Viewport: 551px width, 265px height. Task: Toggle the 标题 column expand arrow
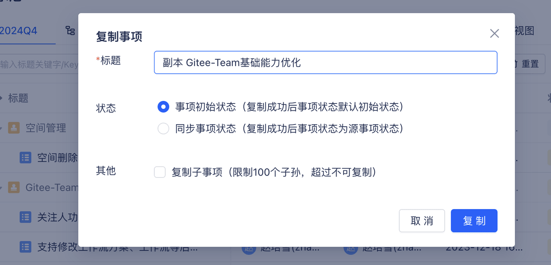[1, 98]
